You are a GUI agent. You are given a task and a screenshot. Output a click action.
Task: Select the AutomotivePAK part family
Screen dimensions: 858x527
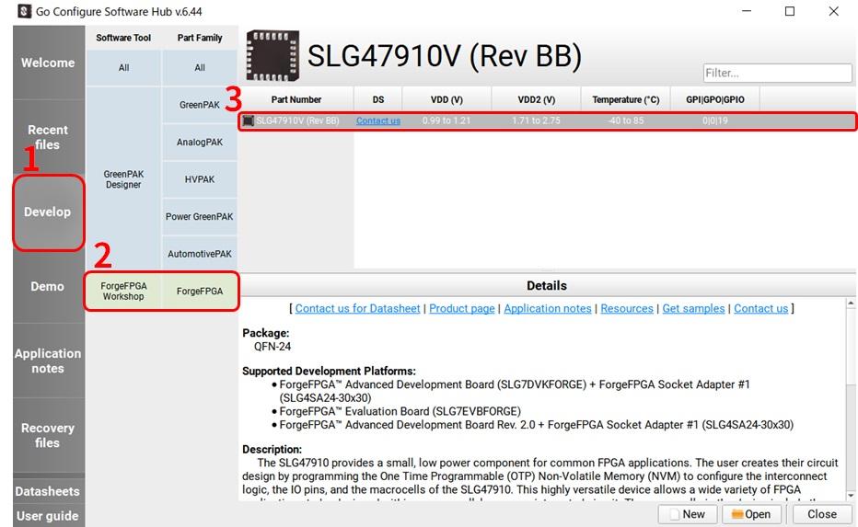click(x=200, y=254)
